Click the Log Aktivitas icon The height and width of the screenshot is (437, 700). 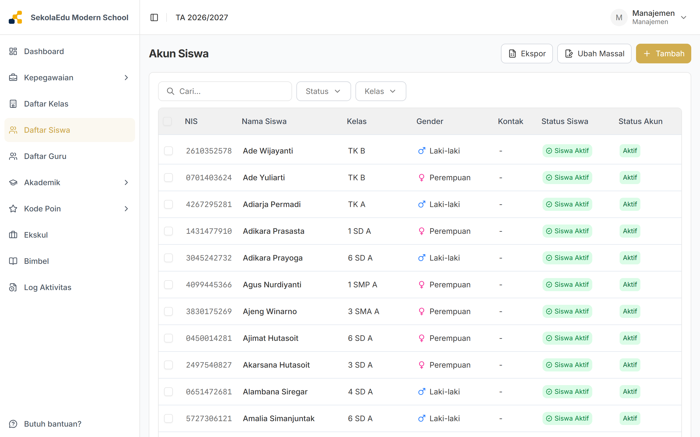(x=13, y=287)
